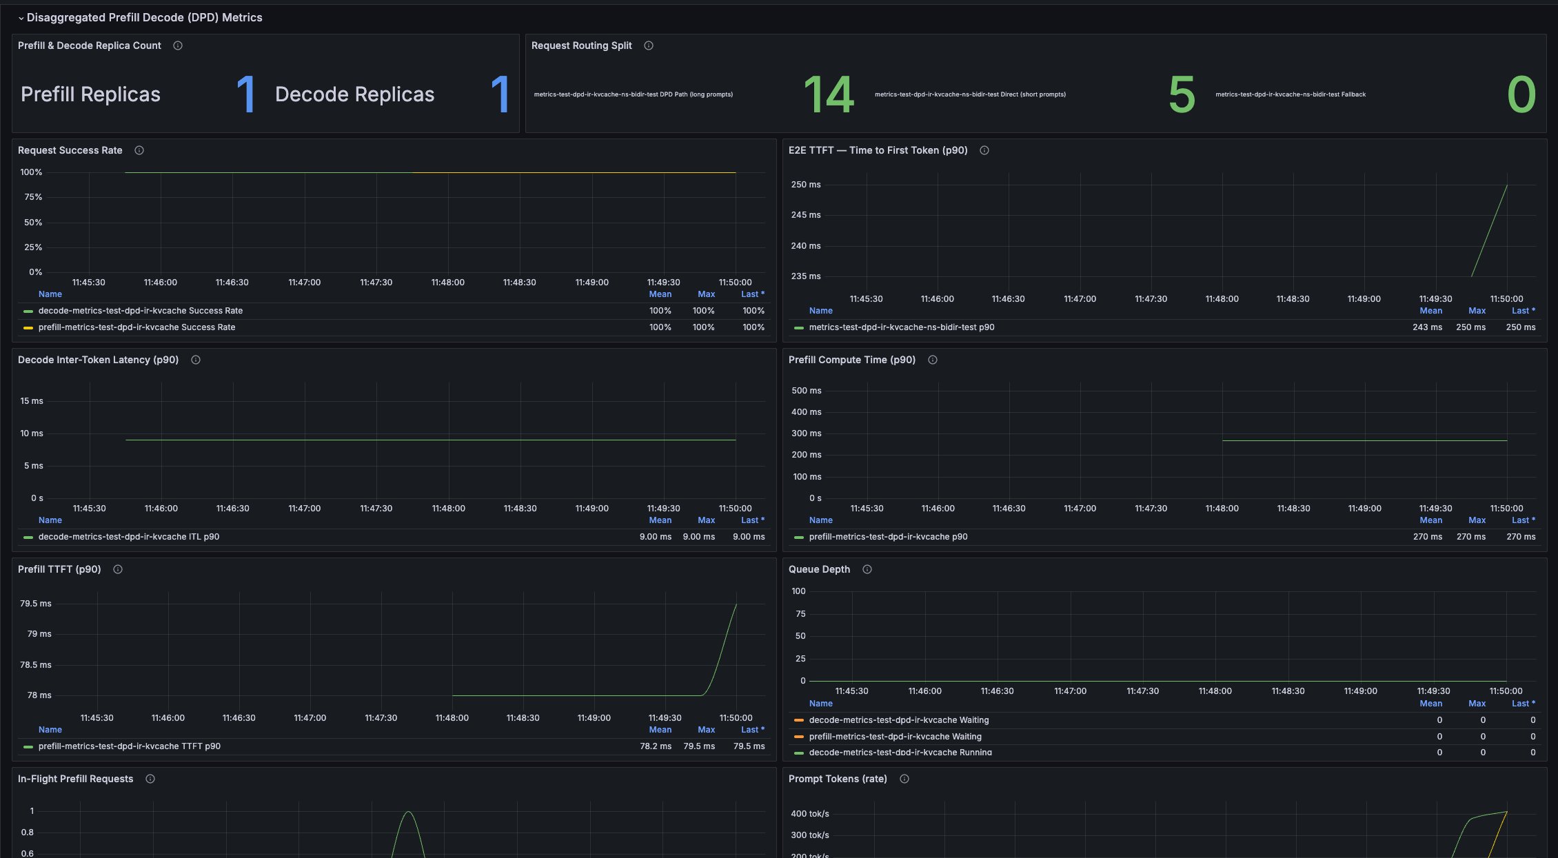Toggle decode-metrics Running series in Queue Depth
The width and height of the screenshot is (1558, 858).
tap(900, 753)
